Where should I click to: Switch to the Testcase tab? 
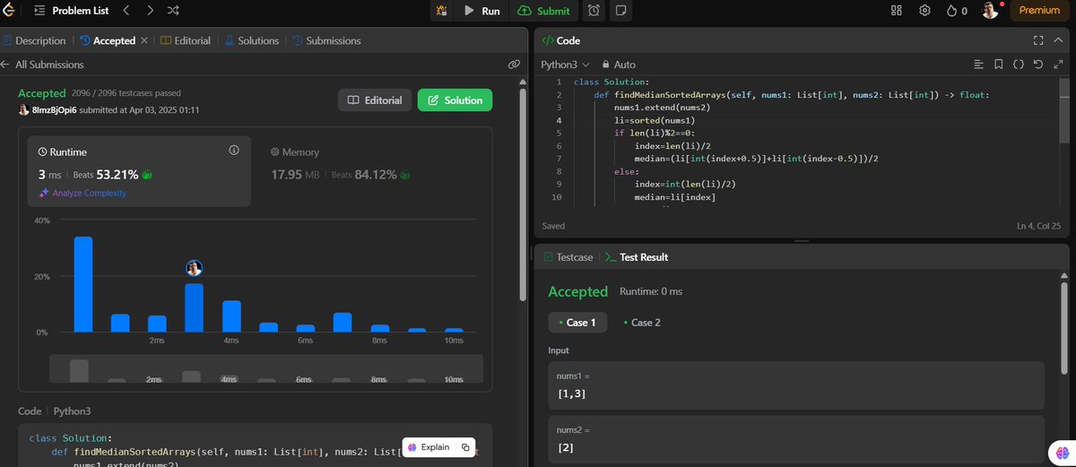[568, 257]
